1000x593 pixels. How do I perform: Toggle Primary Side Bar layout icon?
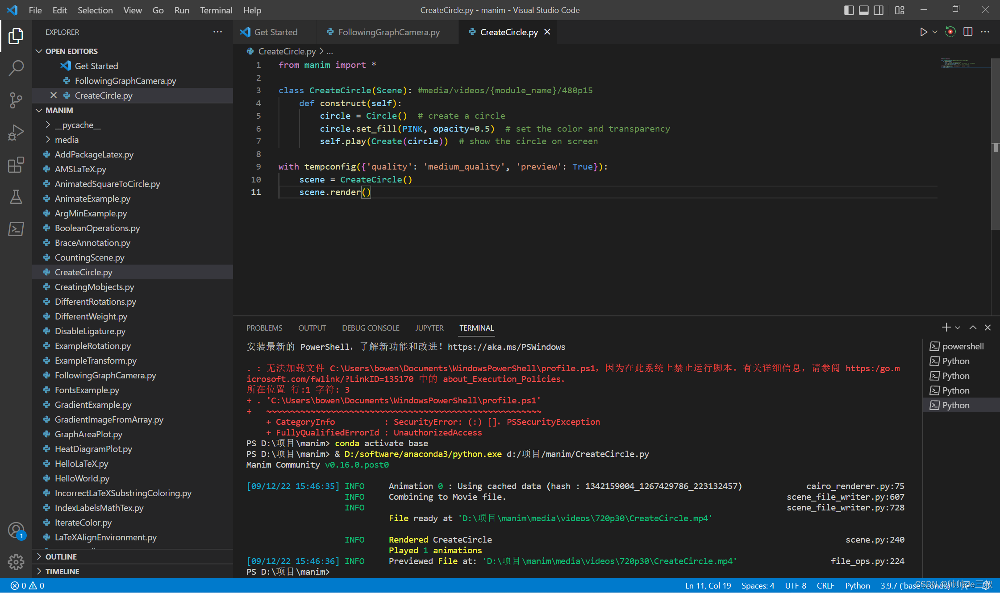[x=849, y=10]
